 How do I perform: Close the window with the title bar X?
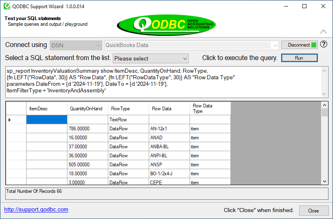point(323,7)
